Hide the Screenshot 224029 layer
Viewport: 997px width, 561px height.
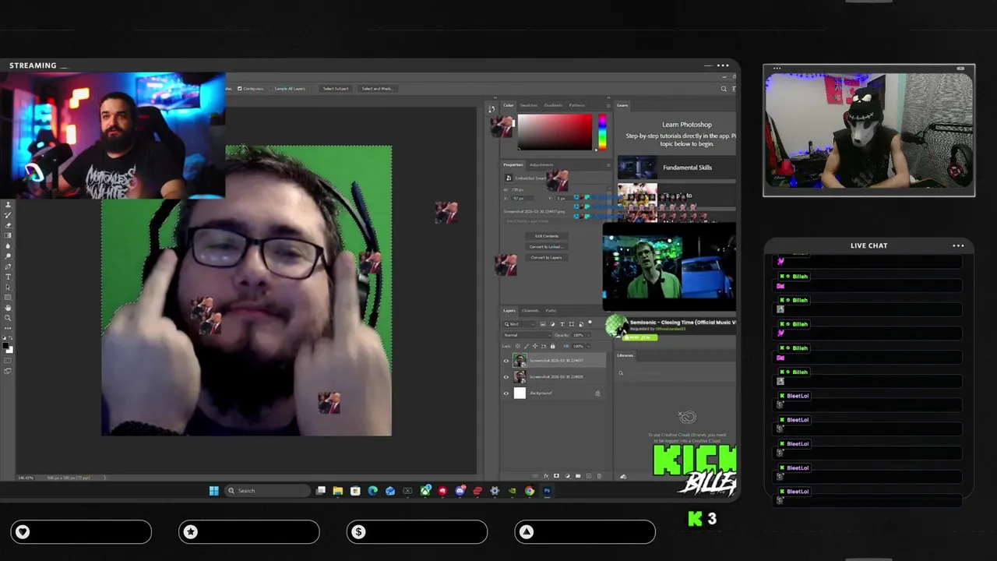(506, 377)
